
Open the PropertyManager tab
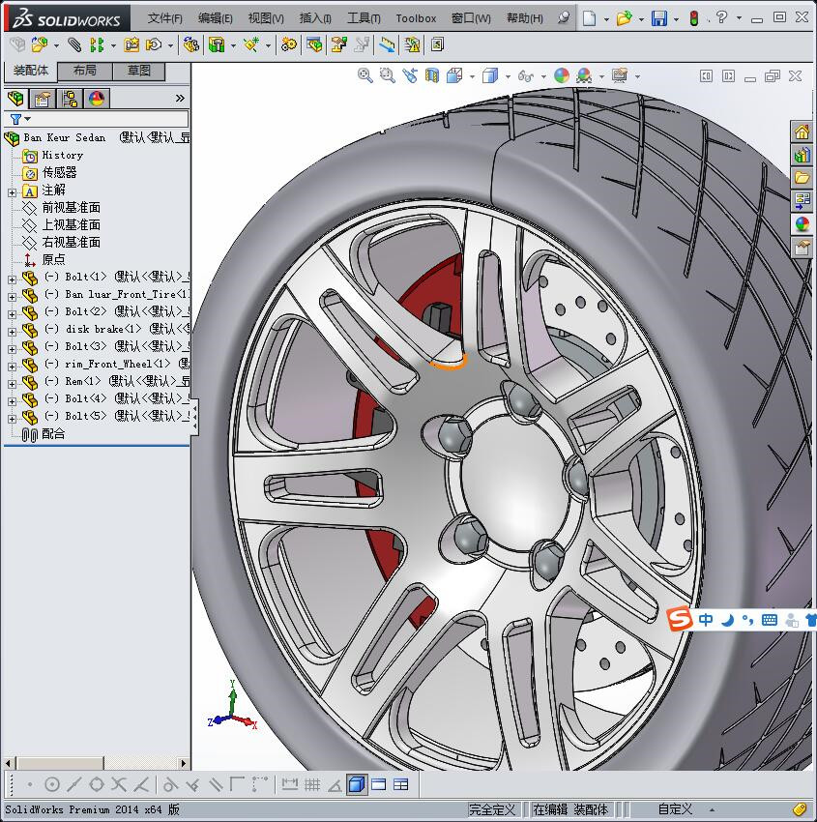[x=42, y=98]
